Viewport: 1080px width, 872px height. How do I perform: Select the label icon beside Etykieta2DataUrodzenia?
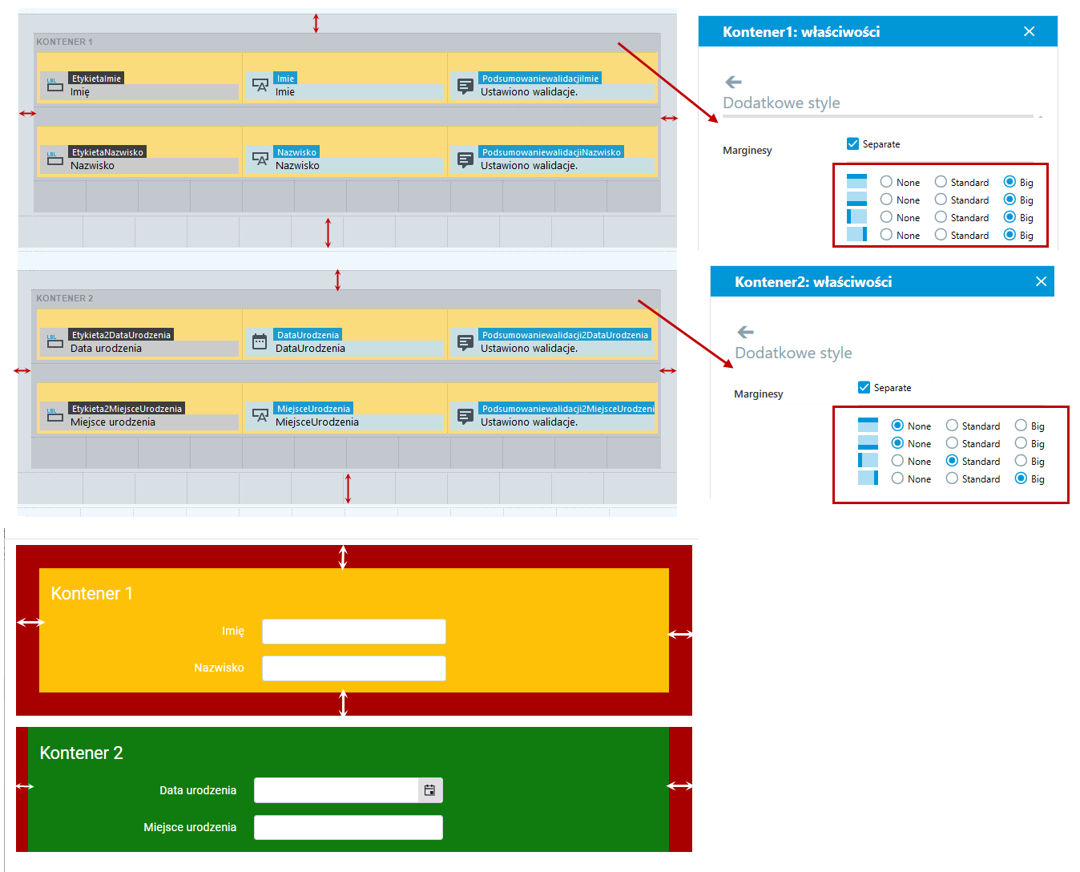click(x=54, y=341)
